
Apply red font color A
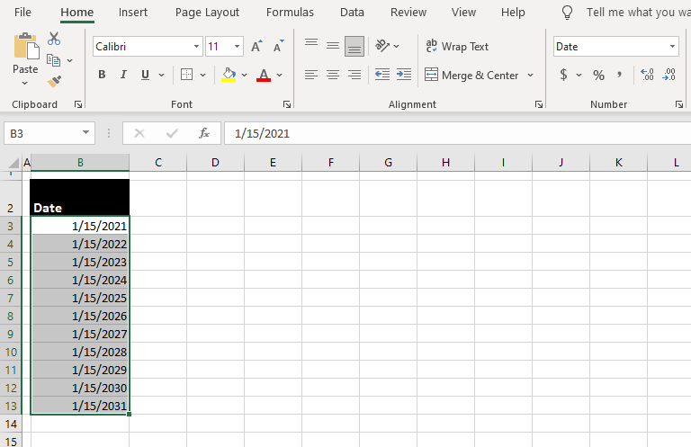click(264, 75)
